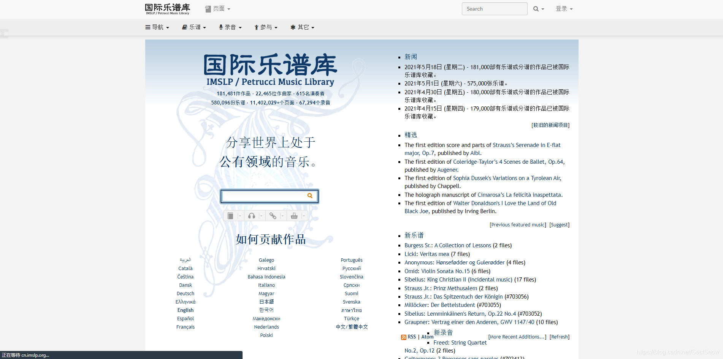723x359 pixels.
Task: Open Sibelius: King Christian II entry
Action: (x=458, y=280)
